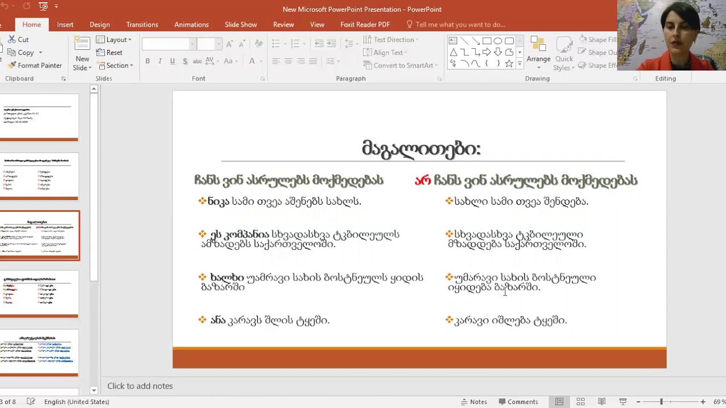Clear all formatting with eraser icon
The height and width of the screenshot is (408, 726).
(259, 44)
